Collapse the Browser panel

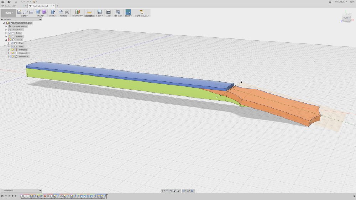click(x=2, y=19)
